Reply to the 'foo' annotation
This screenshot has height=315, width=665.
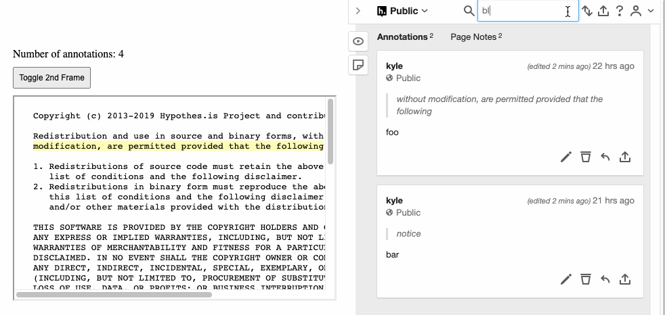click(x=605, y=157)
